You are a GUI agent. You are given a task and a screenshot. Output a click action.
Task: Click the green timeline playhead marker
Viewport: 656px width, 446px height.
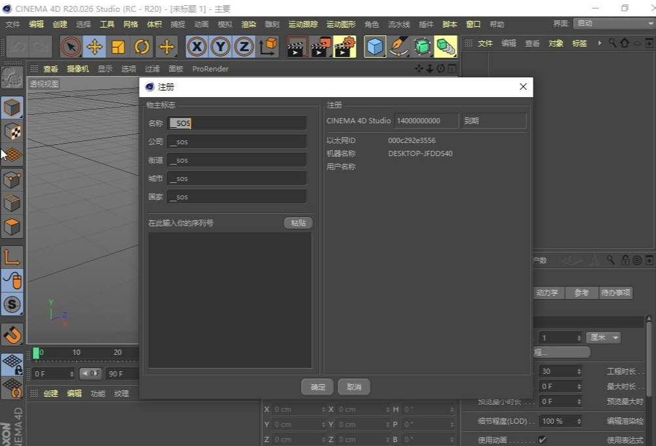36,353
